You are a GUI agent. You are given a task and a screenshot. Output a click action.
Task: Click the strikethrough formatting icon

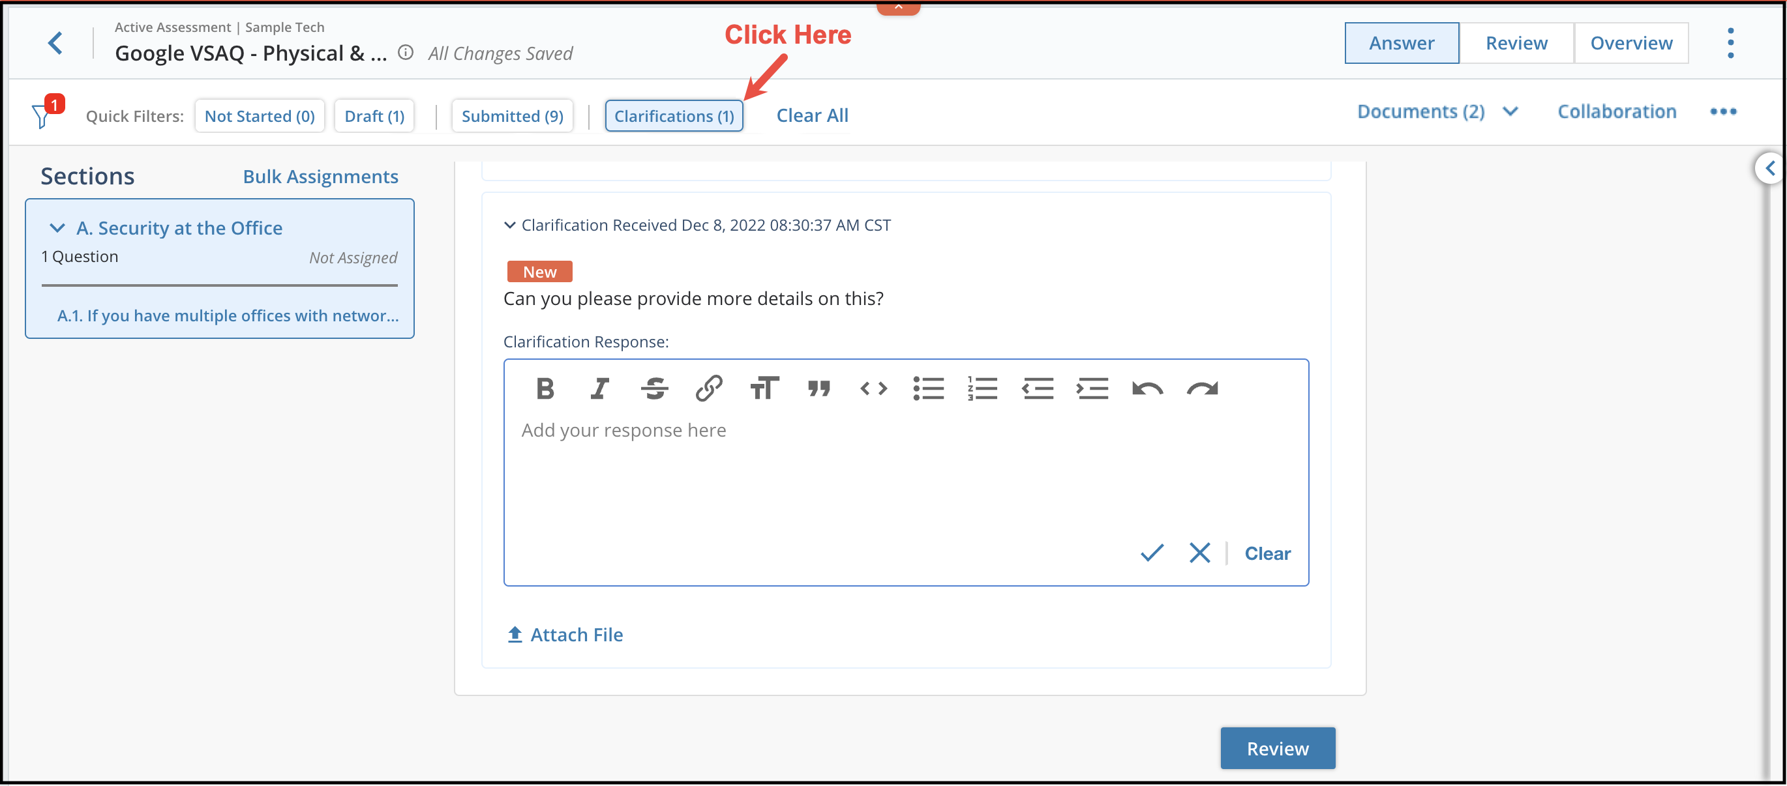[654, 389]
